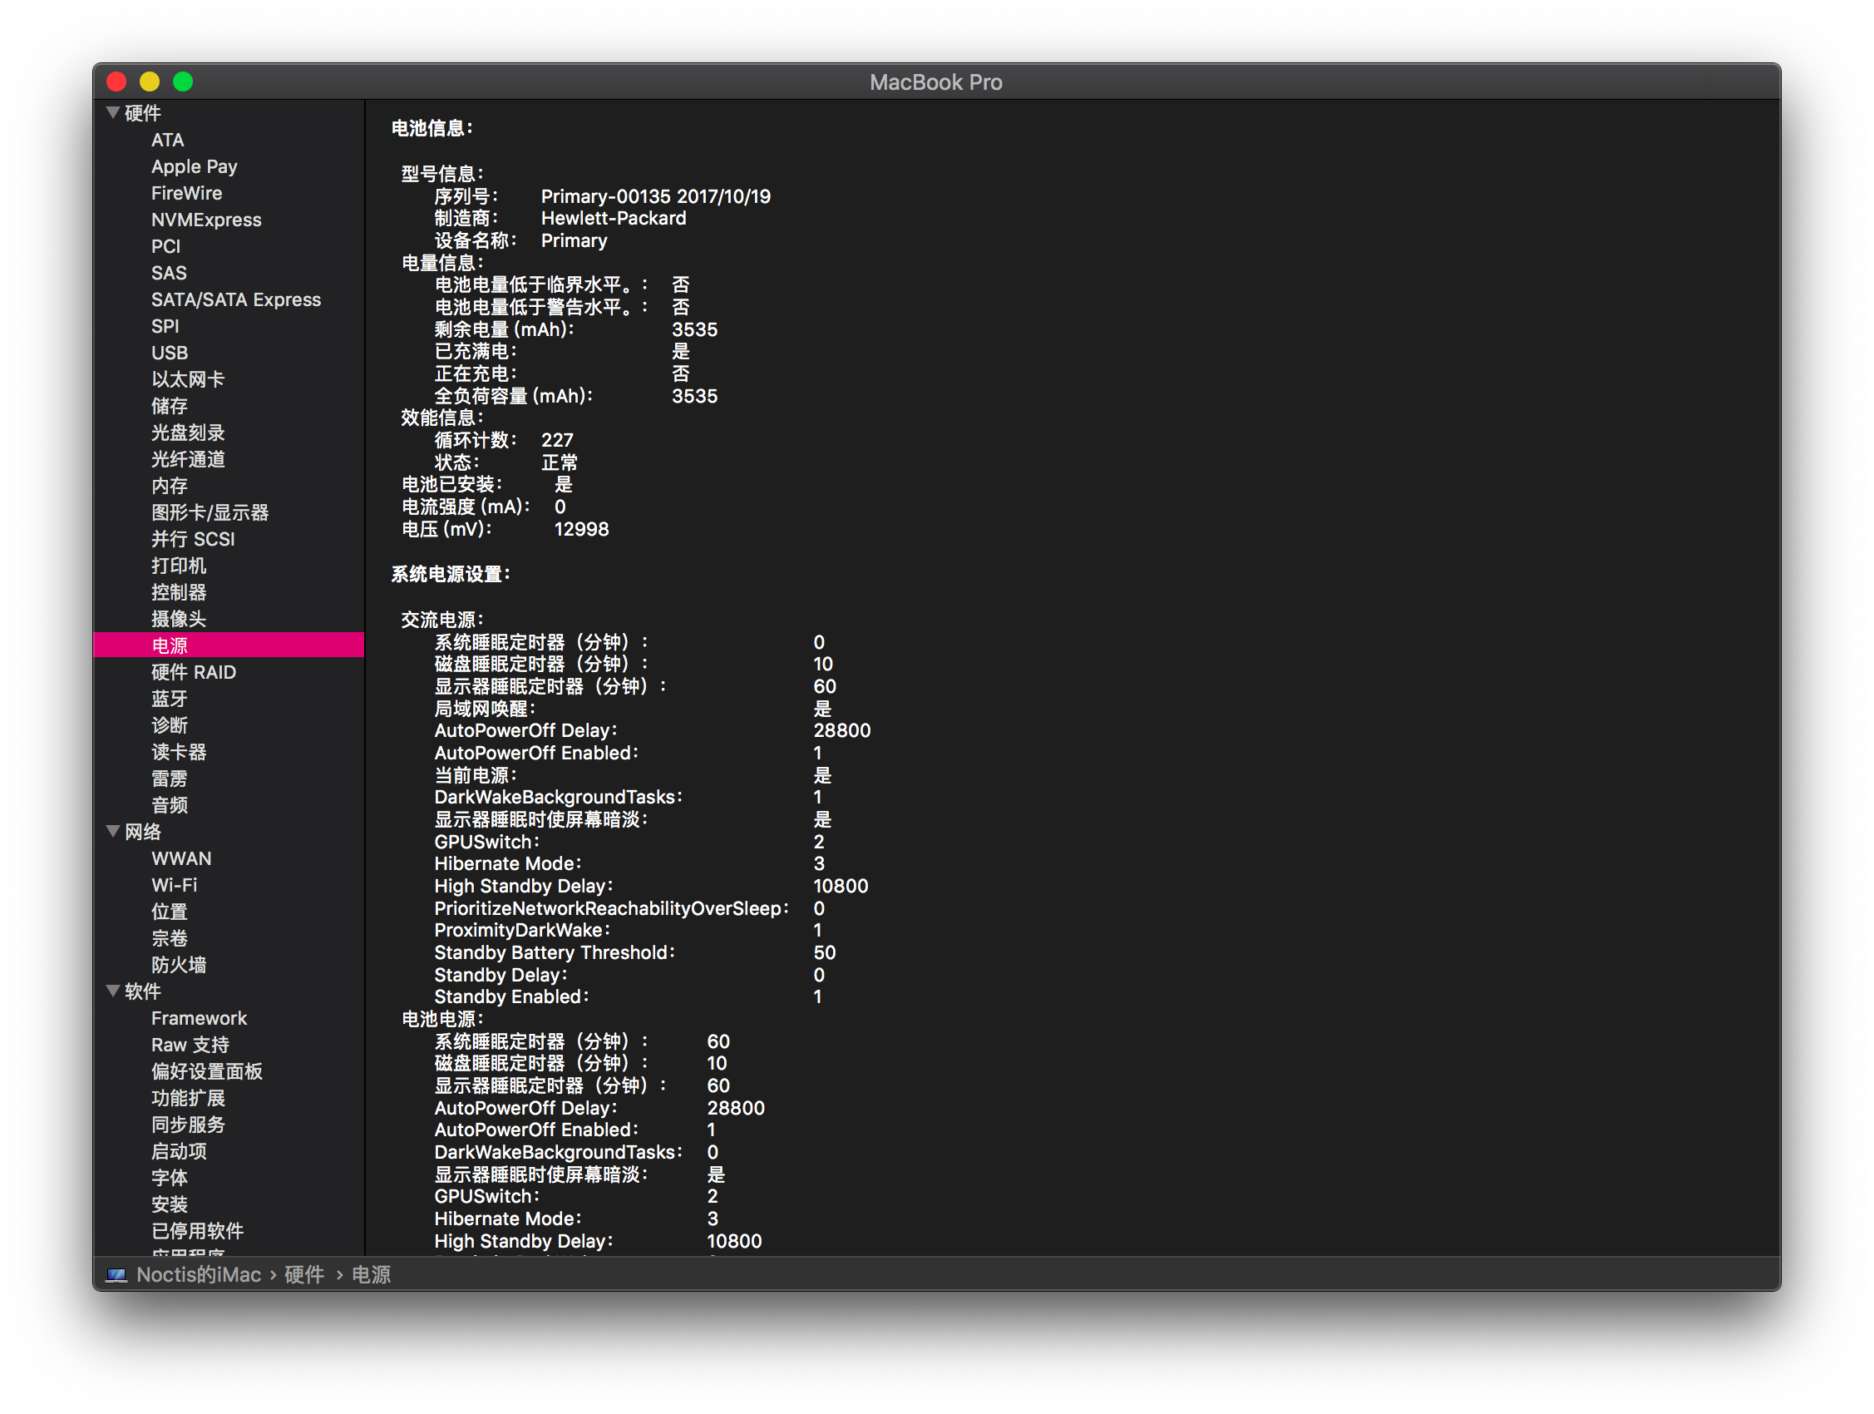Click Noctis的iMac in the path bar
This screenshot has width=1874, height=1414.
198,1275
